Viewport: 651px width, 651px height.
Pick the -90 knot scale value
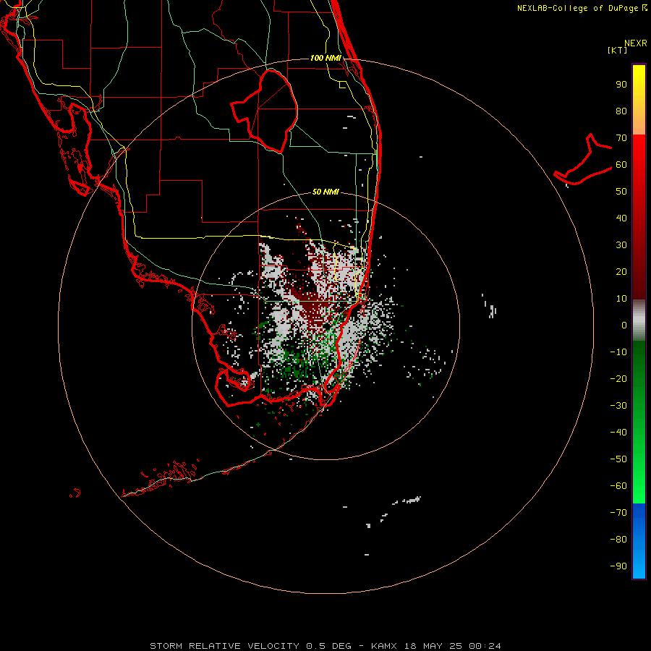tap(618, 566)
